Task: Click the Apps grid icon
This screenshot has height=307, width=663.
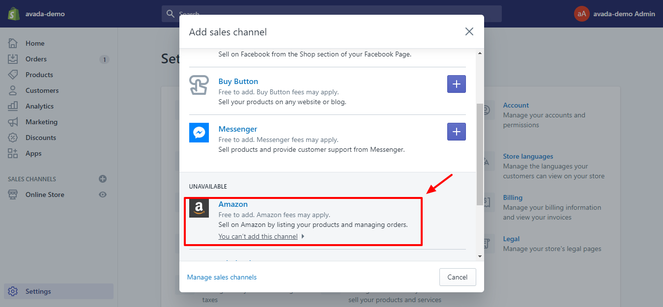Action: [x=13, y=153]
